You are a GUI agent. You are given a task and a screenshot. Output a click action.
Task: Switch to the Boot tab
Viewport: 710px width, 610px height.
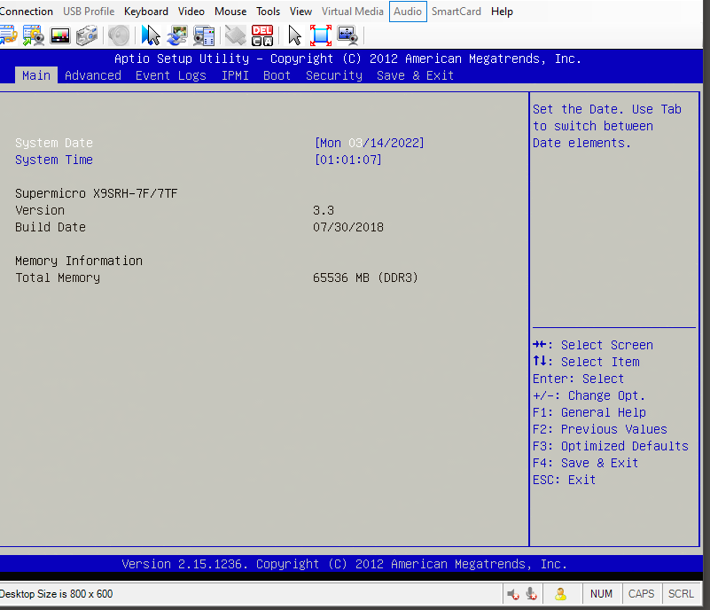277,75
